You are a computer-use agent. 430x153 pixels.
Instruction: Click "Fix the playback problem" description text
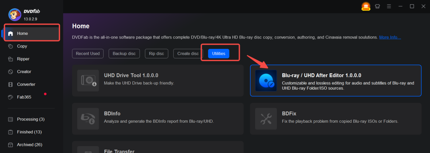pos(340,121)
